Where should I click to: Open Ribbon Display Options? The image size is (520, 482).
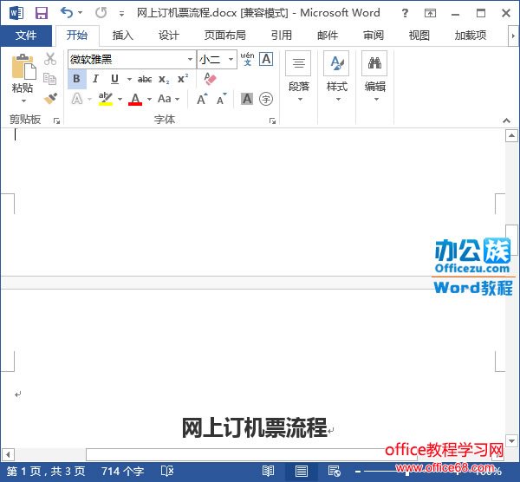click(x=430, y=13)
